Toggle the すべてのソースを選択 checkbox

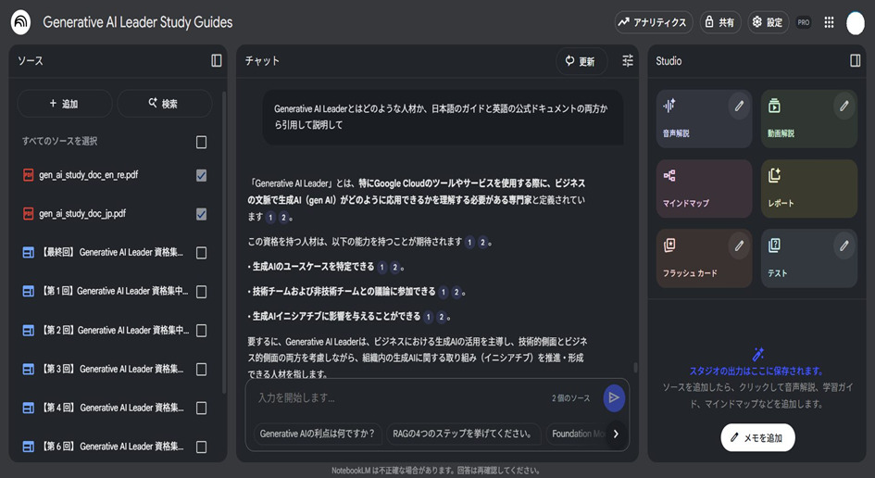point(201,142)
